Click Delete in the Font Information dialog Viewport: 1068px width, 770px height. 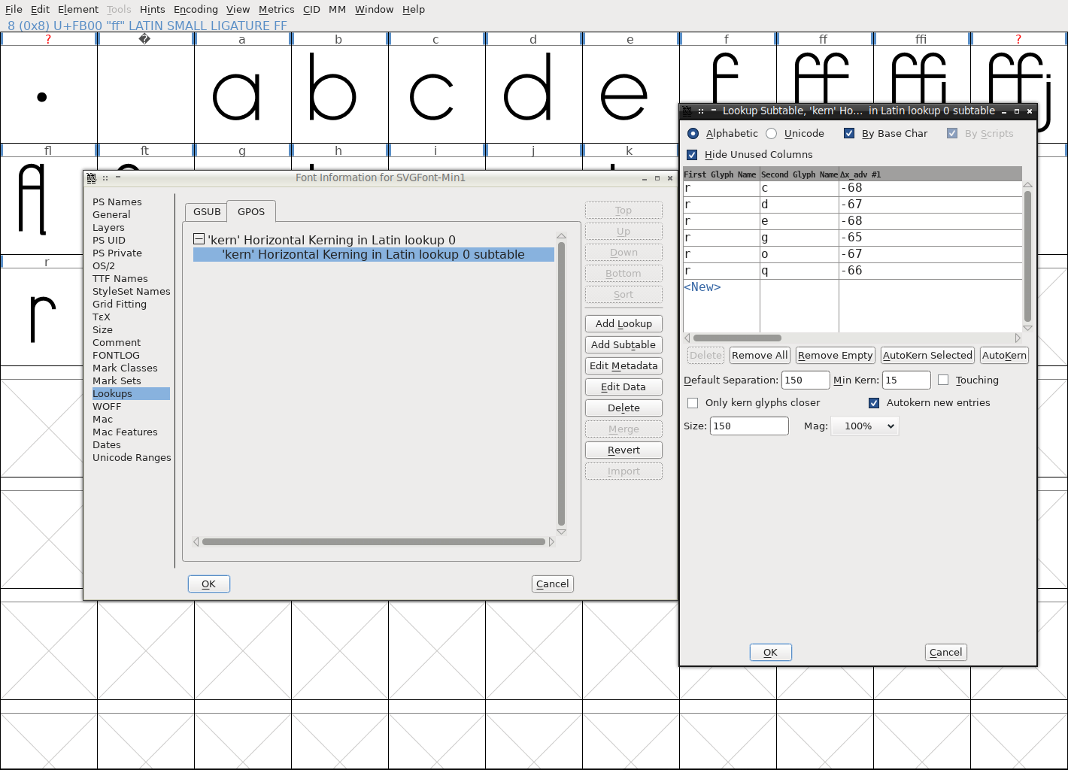pos(624,408)
